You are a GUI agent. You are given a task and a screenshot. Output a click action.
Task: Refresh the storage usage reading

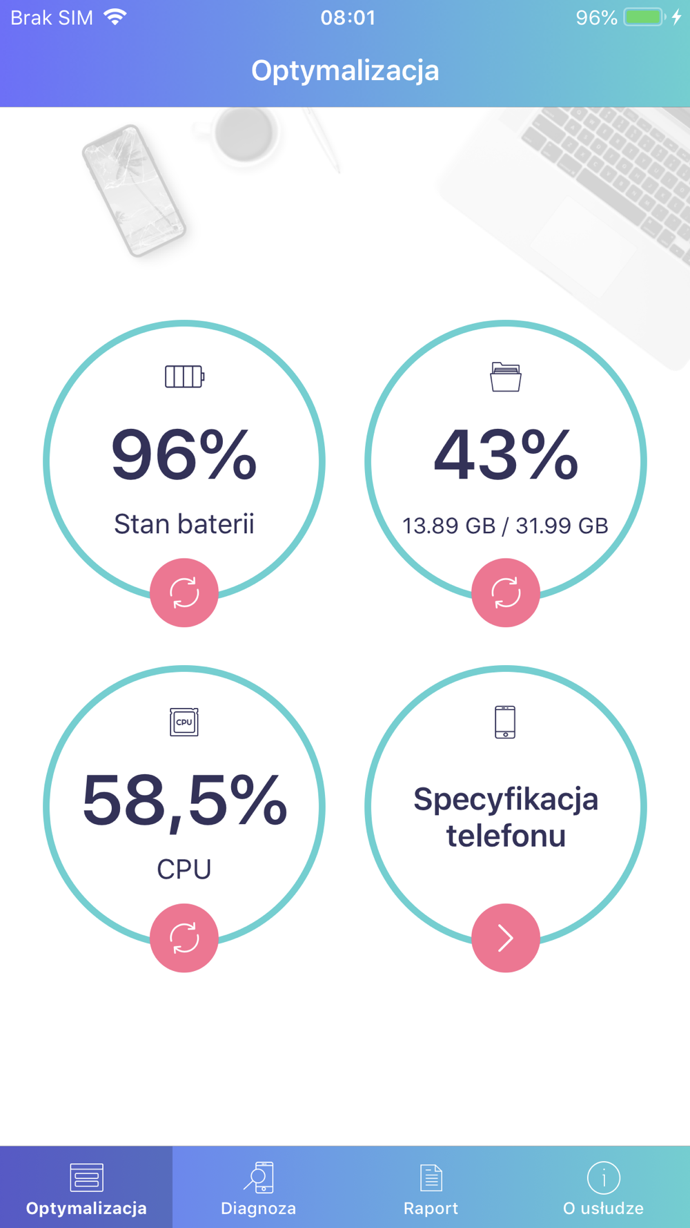pos(506,593)
